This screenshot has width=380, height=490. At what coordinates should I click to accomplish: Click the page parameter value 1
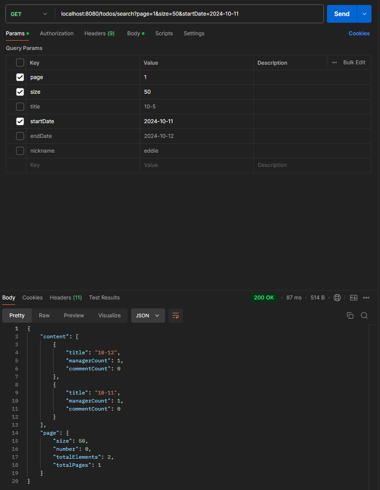coord(145,77)
